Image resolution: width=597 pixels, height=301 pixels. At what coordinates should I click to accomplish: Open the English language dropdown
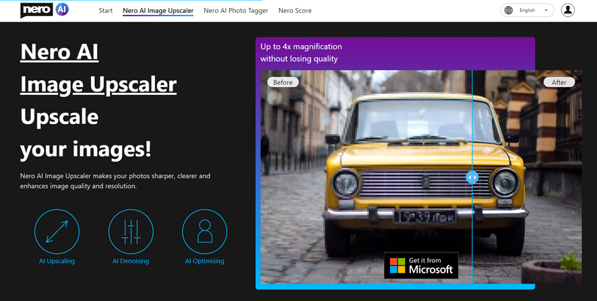tap(528, 10)
